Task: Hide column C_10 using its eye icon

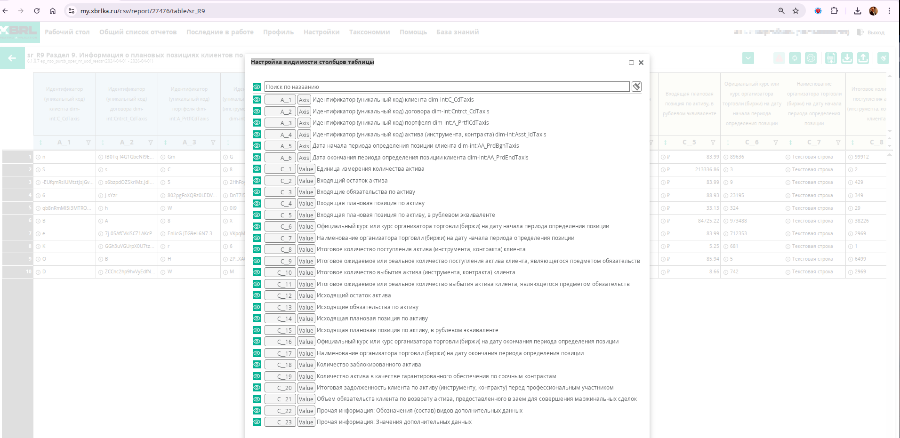Action: click(x=257, y=272)
